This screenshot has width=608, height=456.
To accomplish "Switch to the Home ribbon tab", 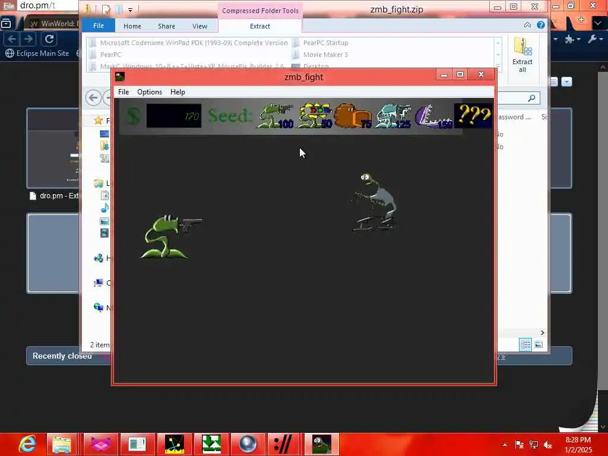I will [x=132, y=26].
